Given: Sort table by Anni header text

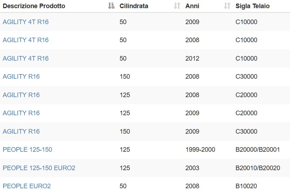Looking at the screenshot, I should click(192, 6).
